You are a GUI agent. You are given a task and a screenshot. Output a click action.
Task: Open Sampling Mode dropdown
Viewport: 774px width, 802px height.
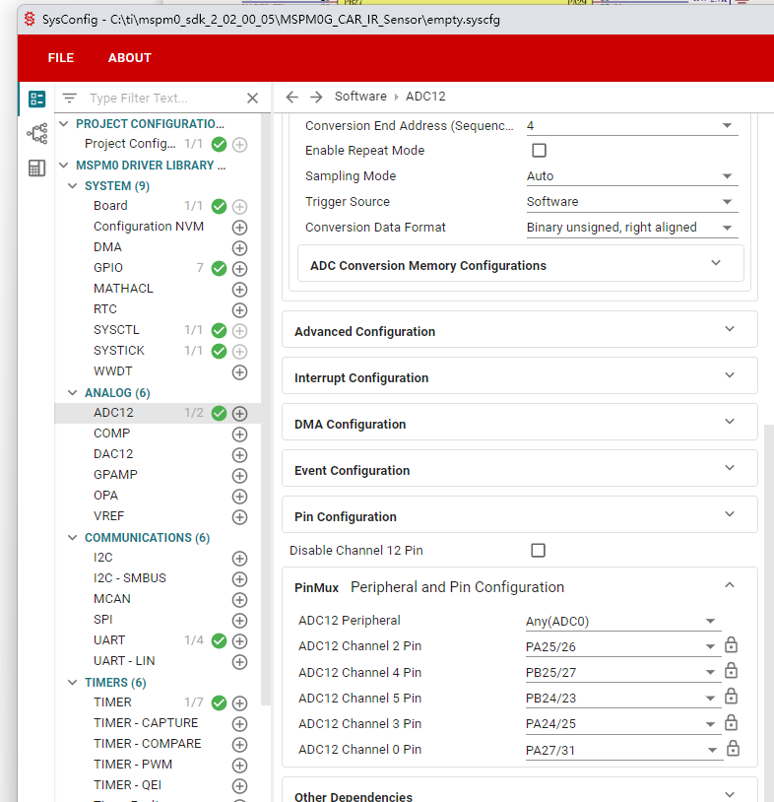[632, 176]
